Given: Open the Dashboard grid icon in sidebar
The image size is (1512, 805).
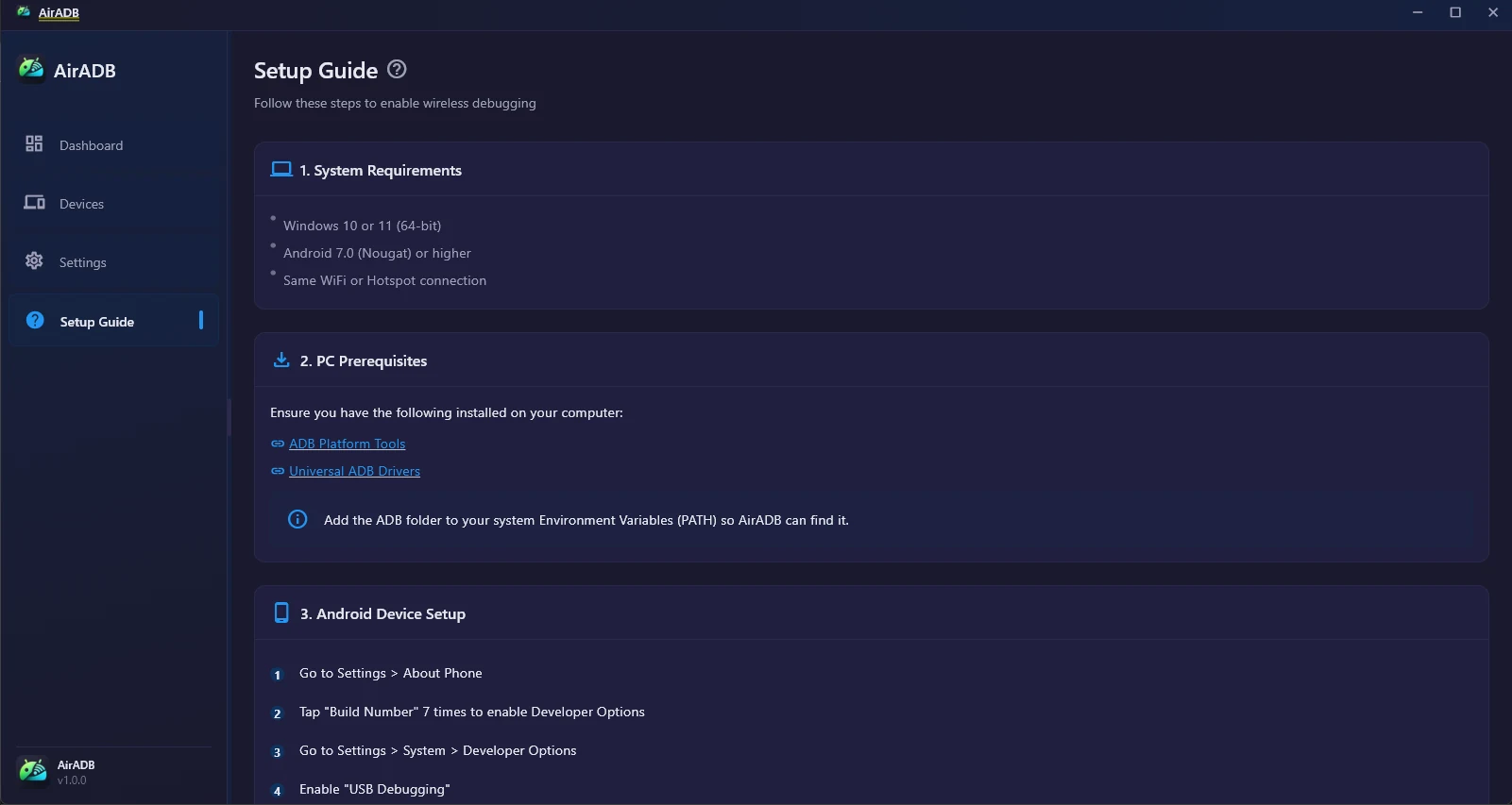Looking at the screenshot, I should [x=34, y=143].
